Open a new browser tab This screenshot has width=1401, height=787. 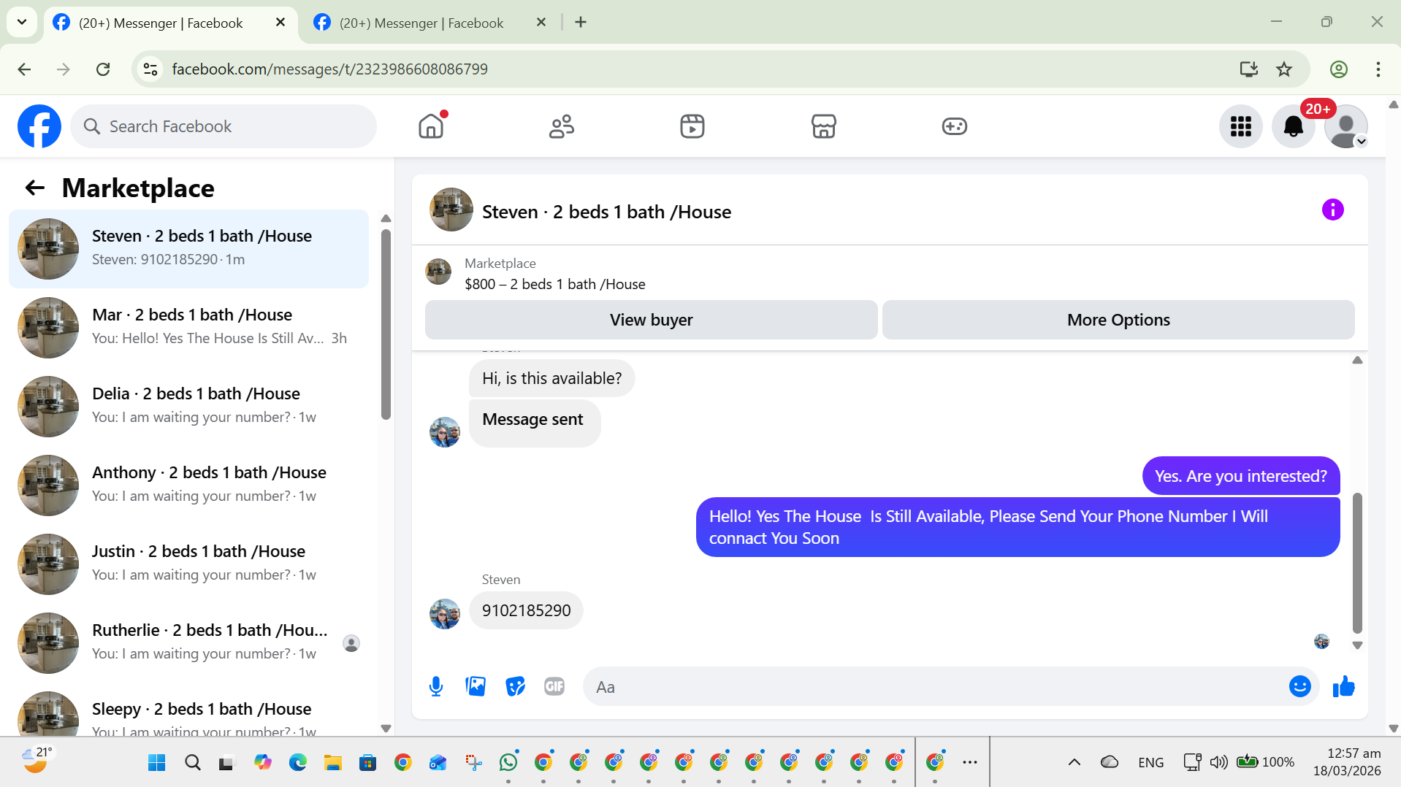coord(581,23)
